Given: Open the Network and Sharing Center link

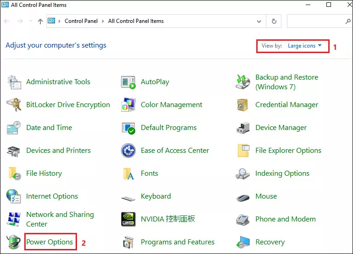Looking at the screenshot, I should pos(60,219).
